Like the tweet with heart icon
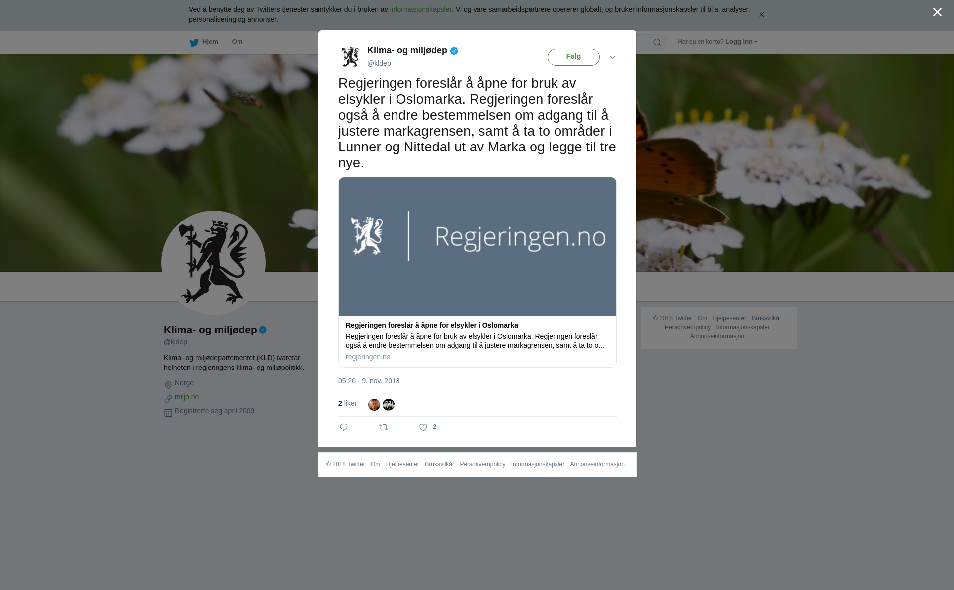Viewport: 954px width, 590px height. point(423,427)
